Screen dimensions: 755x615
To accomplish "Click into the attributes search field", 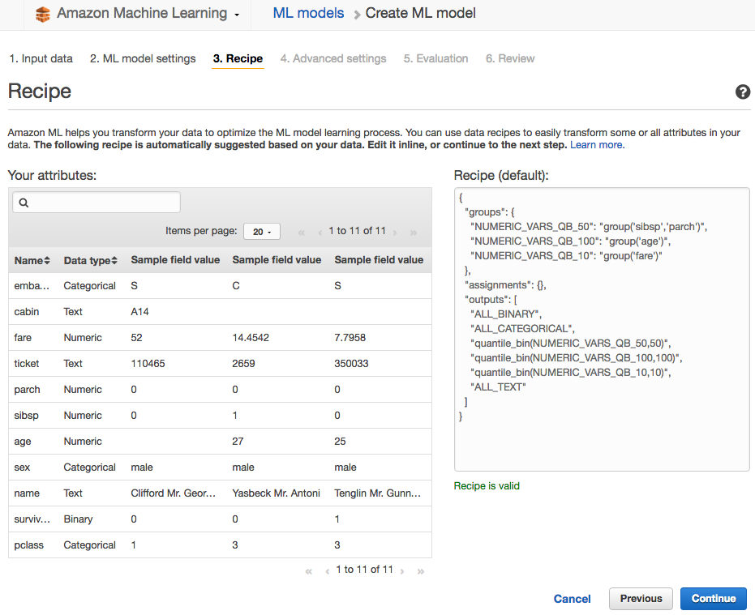I will click(x=97, y=203).
